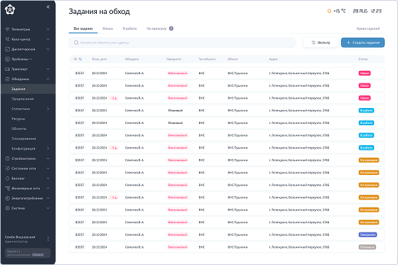
Task: Click the Система gear icon
Action: (7, 208)
